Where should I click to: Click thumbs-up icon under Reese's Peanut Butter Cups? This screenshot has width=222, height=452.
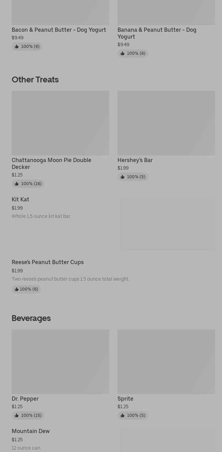point(17,289)
